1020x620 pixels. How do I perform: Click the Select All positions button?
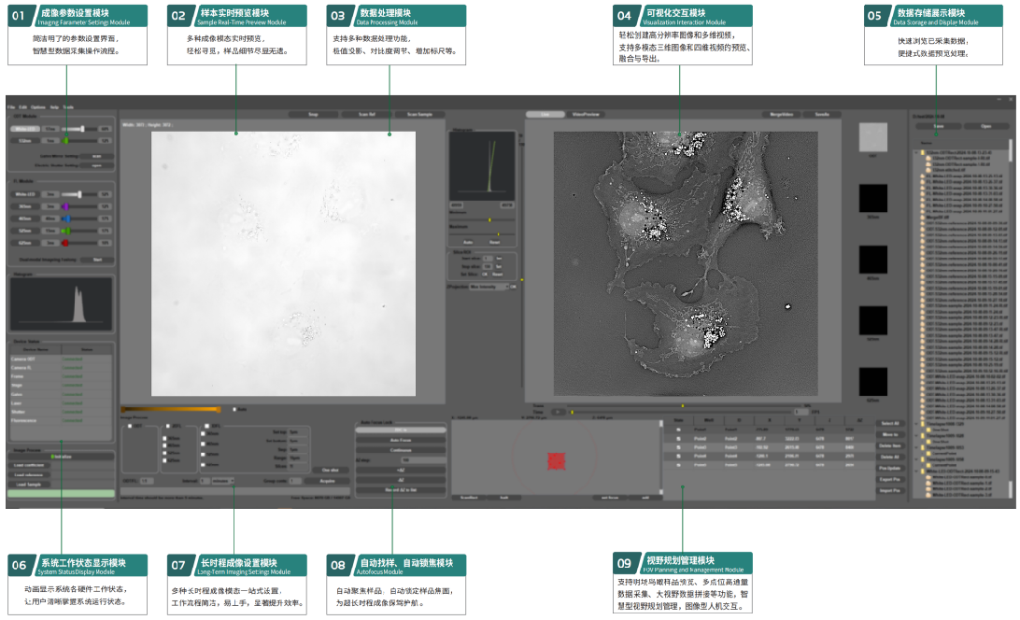tap(889, 423)
